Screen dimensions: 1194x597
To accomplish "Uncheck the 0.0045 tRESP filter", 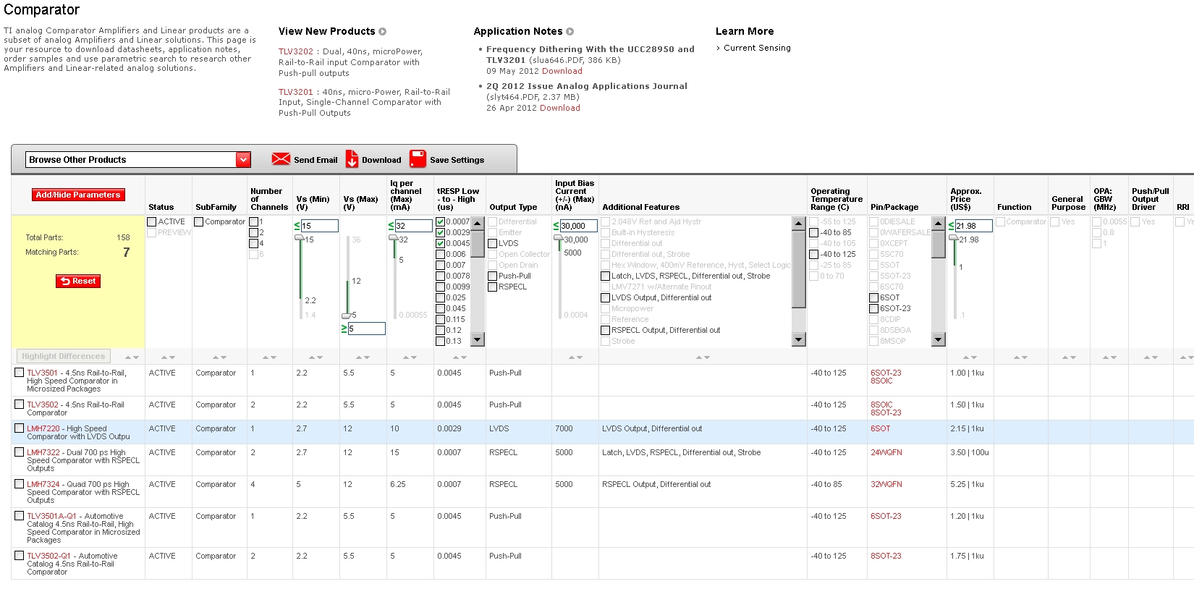I will [441, 244].
